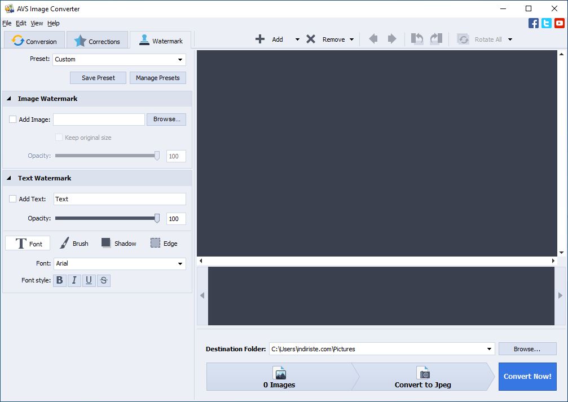Screen dimensions: 568x402
Task: Collapse the Text Watermark section
Action: coord(9,178)
